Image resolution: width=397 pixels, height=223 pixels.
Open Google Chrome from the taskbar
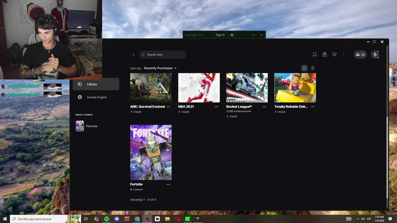point(137,219)
